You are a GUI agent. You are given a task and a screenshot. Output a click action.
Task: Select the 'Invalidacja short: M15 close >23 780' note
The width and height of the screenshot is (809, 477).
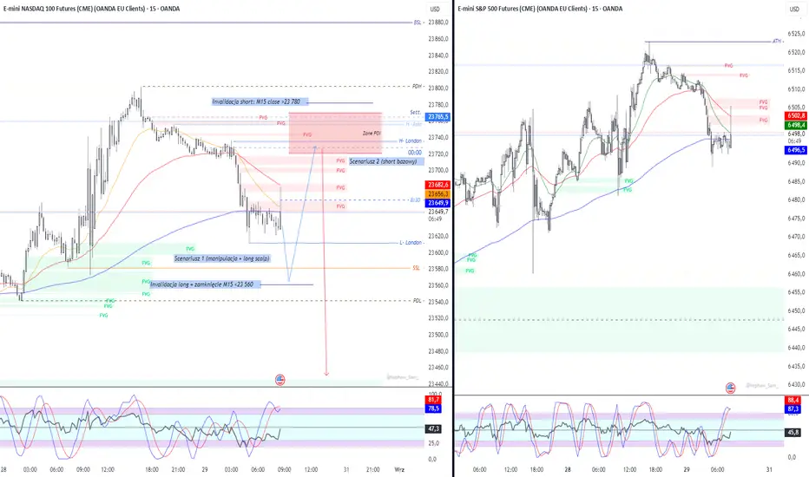(x=260, y=101)
